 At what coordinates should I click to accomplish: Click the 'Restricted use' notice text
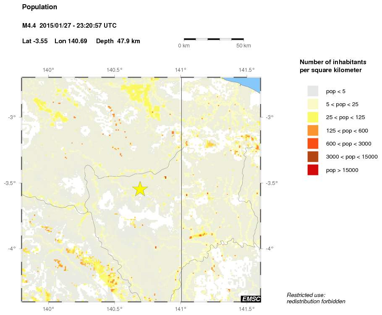pyautogui.click(x=306, y=295)
